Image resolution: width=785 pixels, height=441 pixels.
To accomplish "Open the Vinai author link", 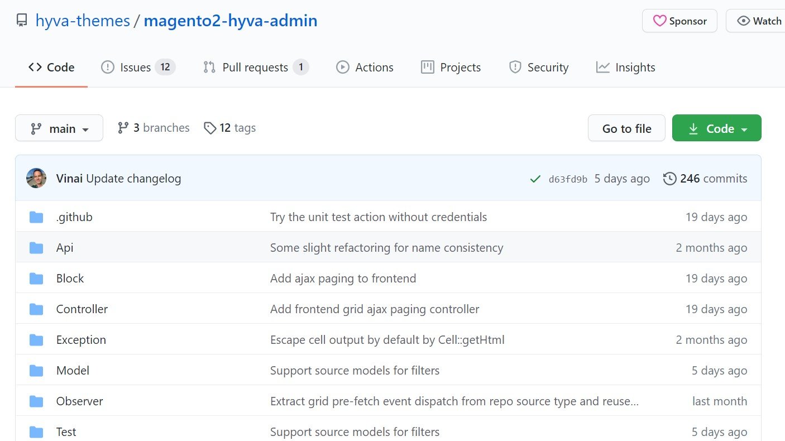I will (70, 179).
